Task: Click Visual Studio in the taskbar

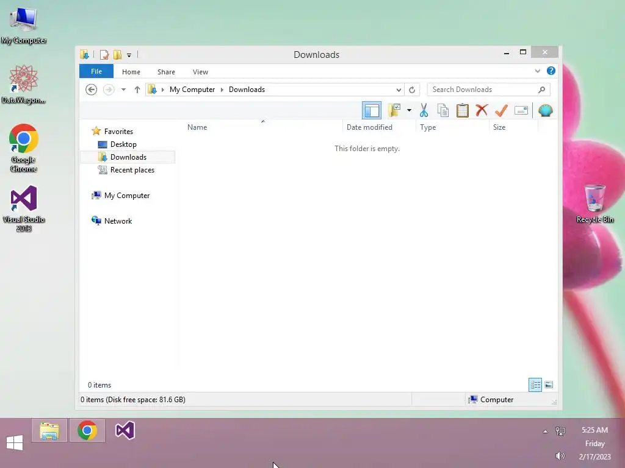Action: [x=125, y=431]
